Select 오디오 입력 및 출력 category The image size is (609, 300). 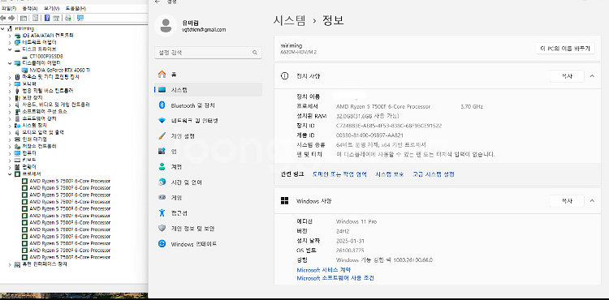point(43,132)
